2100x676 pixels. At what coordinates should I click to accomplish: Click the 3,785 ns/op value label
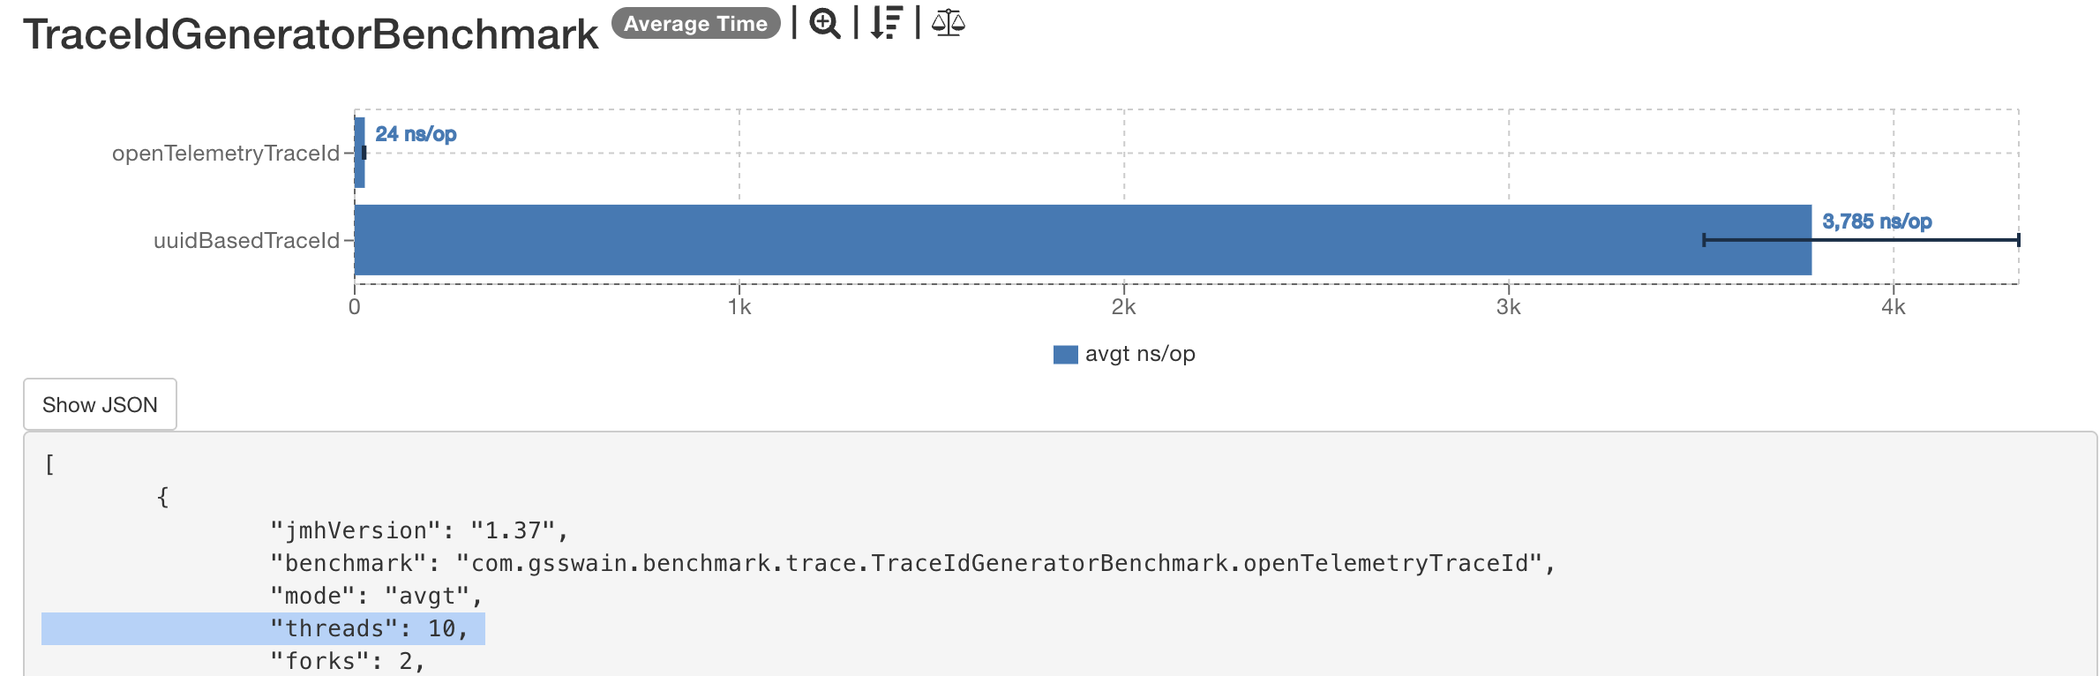click(1877, 222)
